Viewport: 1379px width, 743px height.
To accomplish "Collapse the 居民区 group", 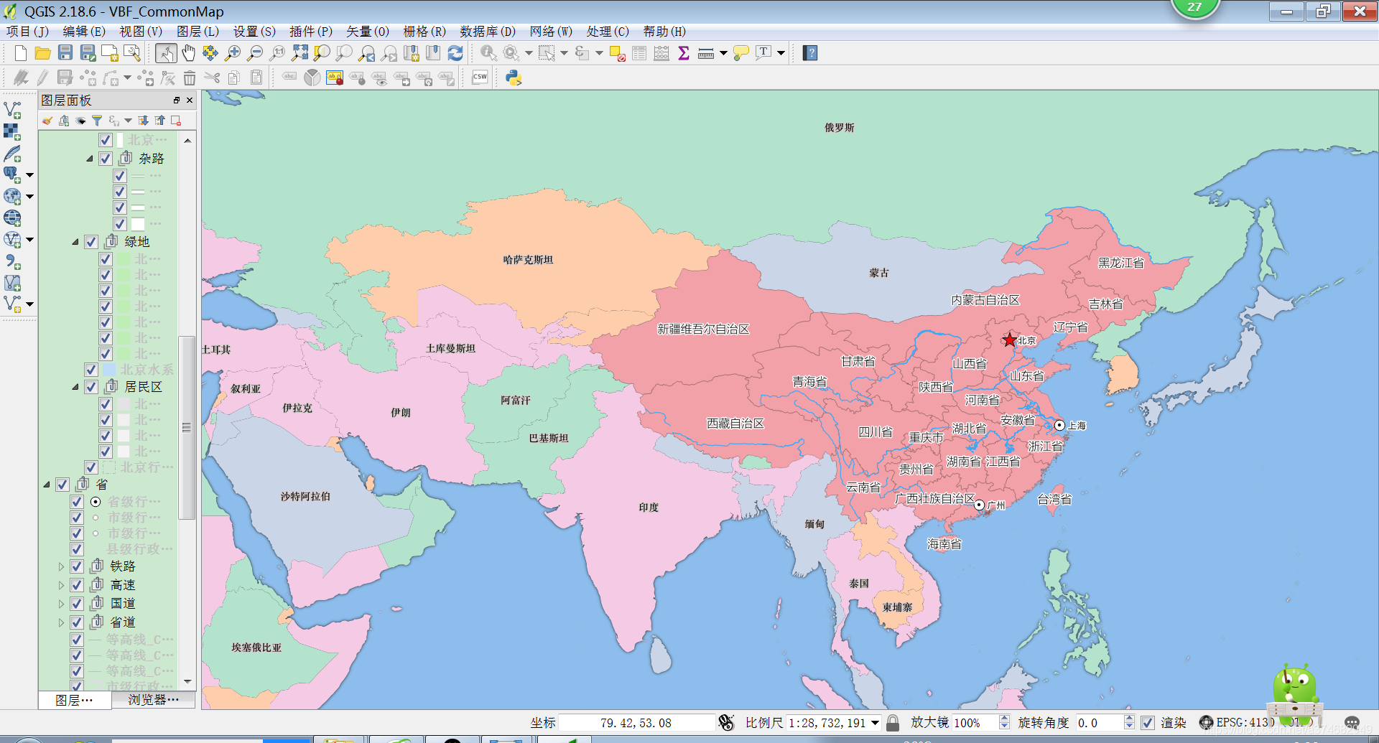I will (x=75, y=387).
